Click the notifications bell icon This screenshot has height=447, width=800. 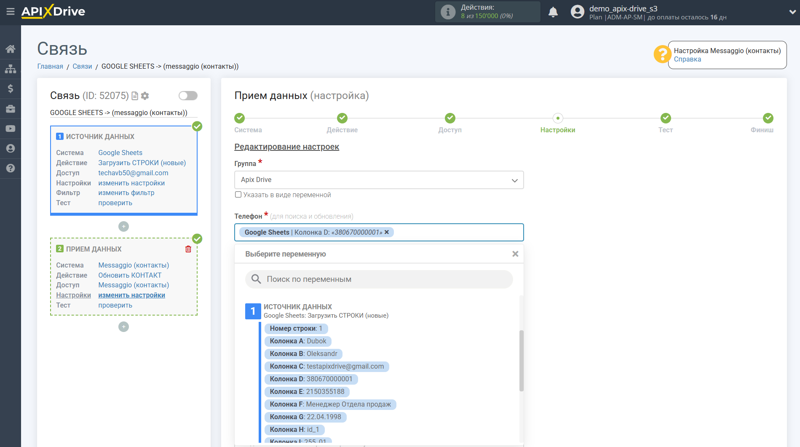click(553, 12)
